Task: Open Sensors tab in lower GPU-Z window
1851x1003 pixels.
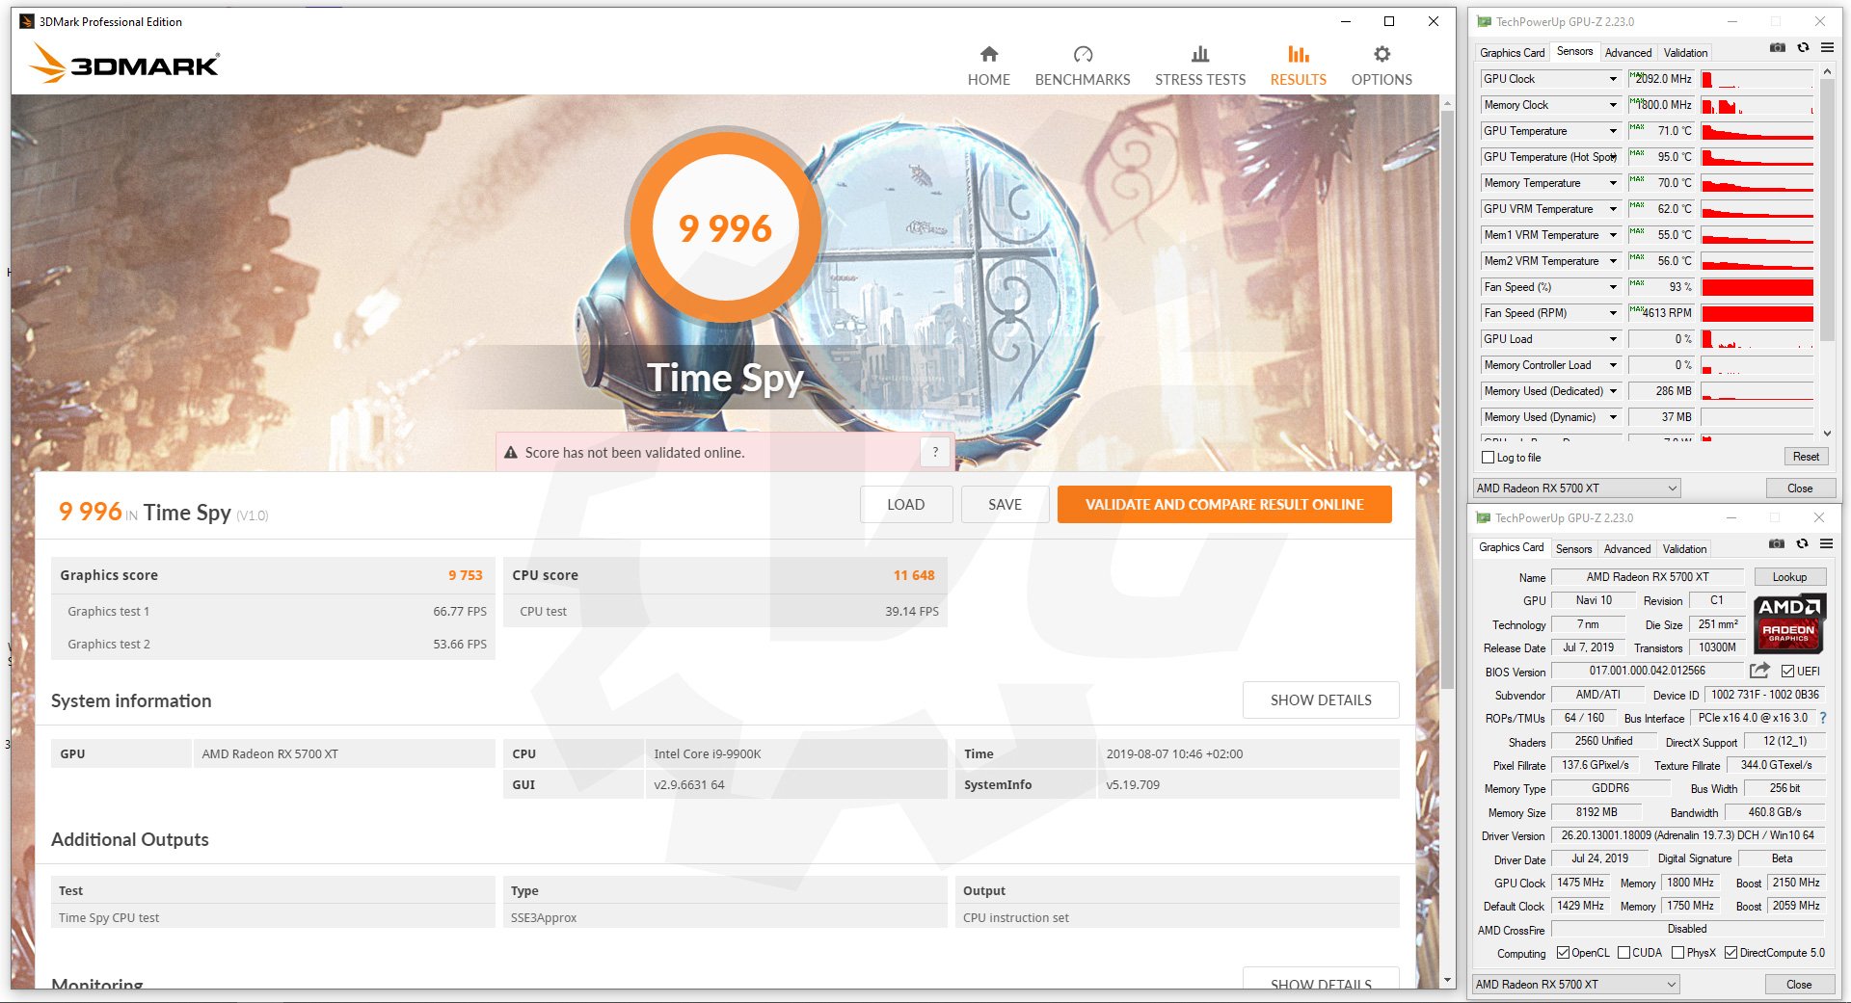Action: pyautogui.click(x=1573, y=549)
